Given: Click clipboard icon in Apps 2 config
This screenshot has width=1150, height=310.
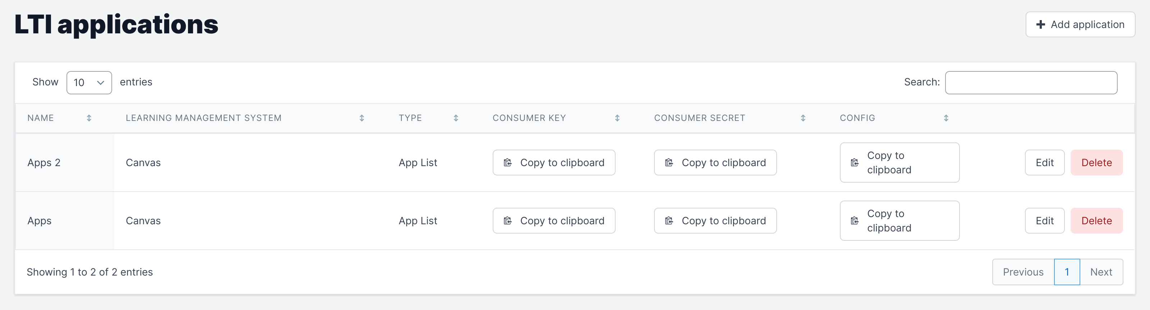Looking at the screenshot, I should 855,163.
